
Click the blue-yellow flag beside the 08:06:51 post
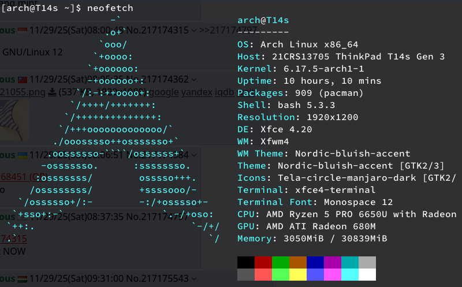pyautogui.click(x=23, y=155)
